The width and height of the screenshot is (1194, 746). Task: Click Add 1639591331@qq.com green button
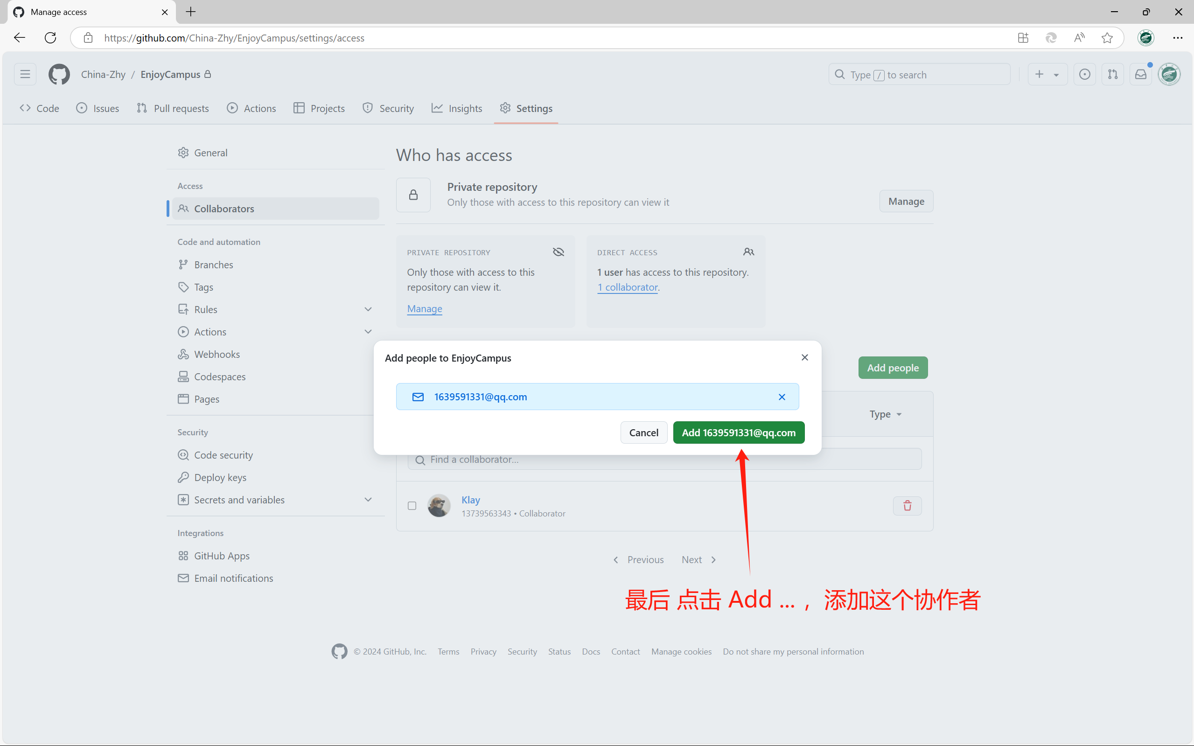click(739, 432)
